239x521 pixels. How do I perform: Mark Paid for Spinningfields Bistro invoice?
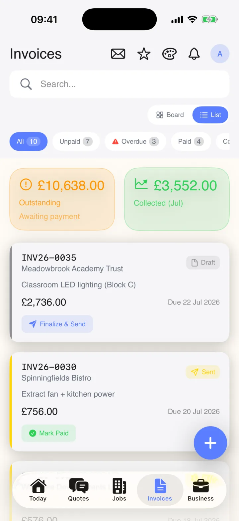48,433
